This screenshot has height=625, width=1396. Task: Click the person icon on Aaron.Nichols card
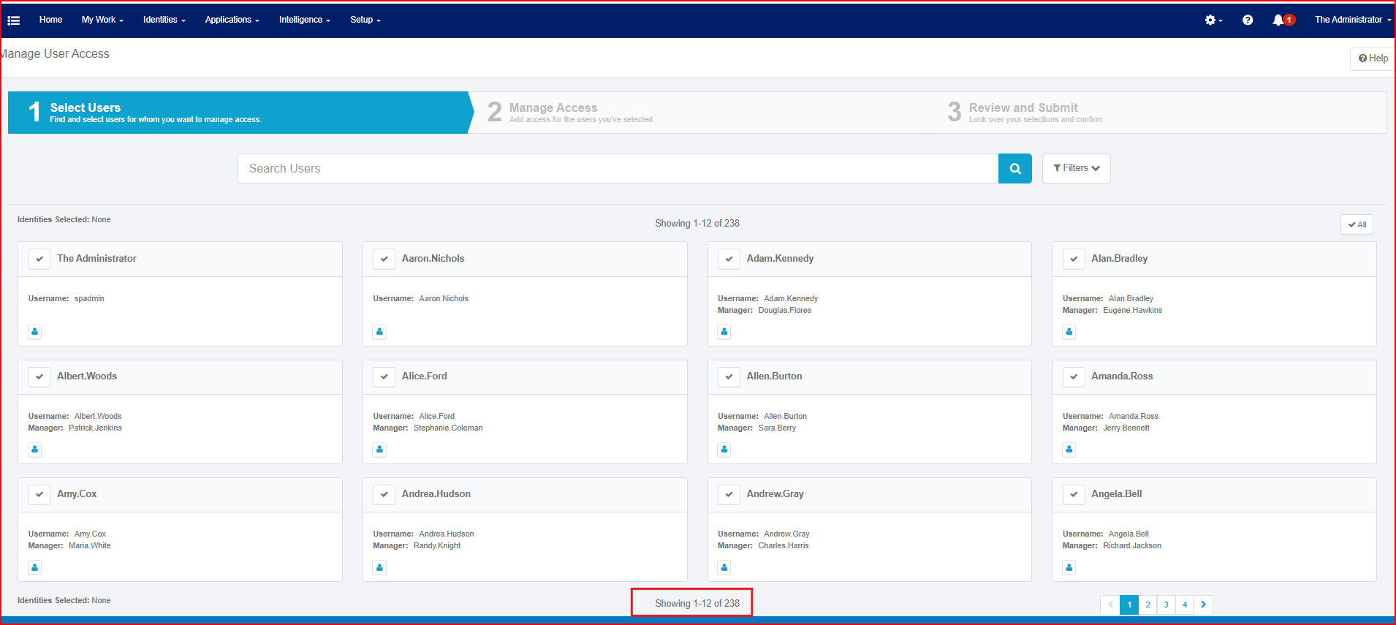(x=379, y=332)
